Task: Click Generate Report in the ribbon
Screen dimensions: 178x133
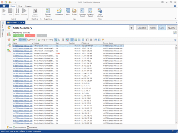Action: coord(48,13)
